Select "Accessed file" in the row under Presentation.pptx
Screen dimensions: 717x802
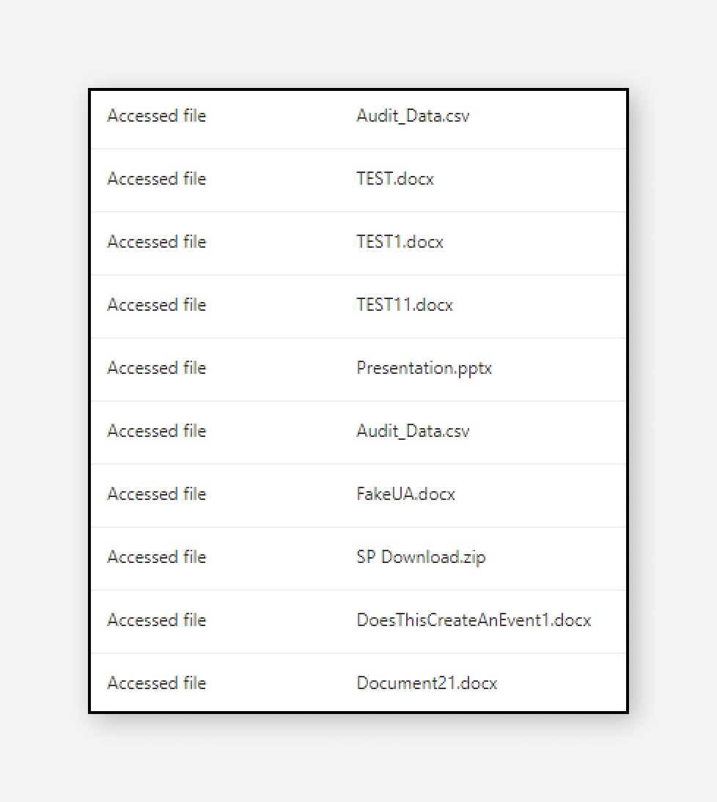pos(157,431)
